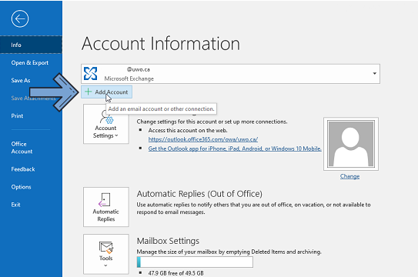
Task: Open Account Settings dropdown button
Action: coord(105,124)
